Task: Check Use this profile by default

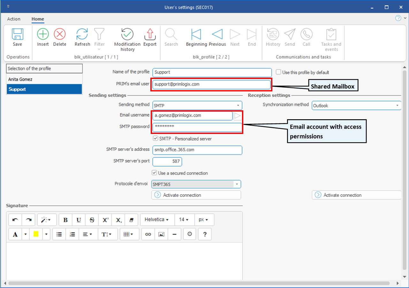Action: (278, 72)
